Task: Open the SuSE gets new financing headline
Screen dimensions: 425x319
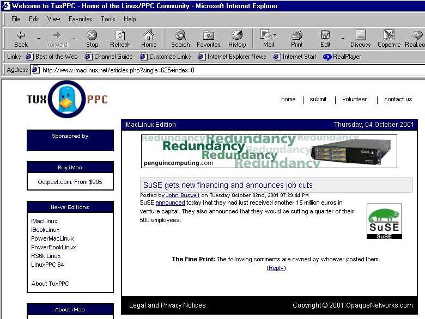Action: pos(228,185)
